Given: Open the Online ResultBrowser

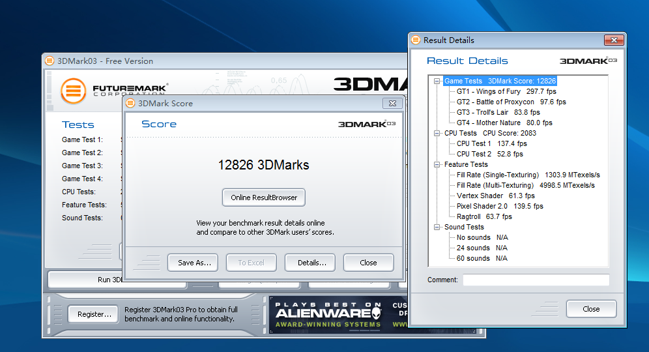Looking at the screenshot, I should coord(264,198).
